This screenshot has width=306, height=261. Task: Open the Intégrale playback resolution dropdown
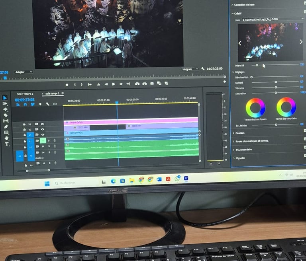tap(190, 69)
